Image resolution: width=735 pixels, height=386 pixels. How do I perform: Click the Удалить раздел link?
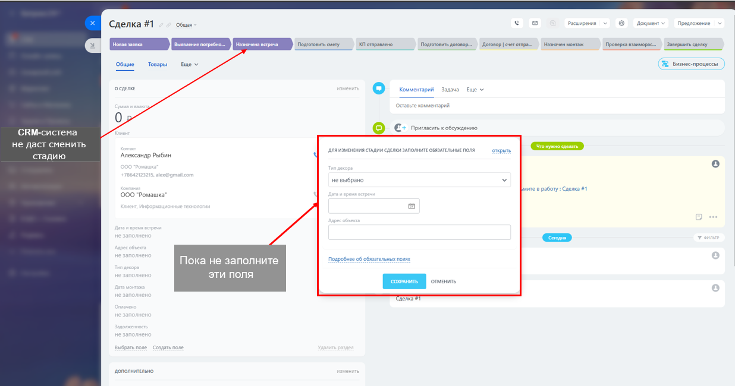click(336, 347)
